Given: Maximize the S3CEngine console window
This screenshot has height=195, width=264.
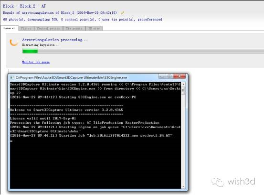Looking at the screenshot, I should 169,76.
